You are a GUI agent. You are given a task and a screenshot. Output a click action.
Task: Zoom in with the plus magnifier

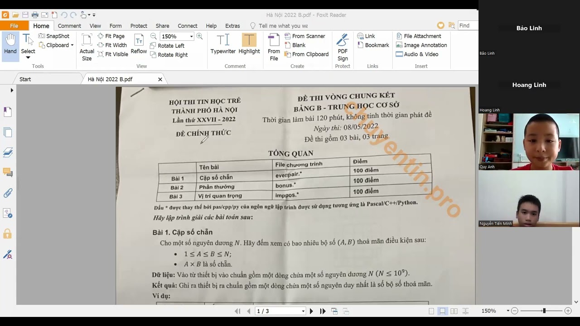(199, 36)
